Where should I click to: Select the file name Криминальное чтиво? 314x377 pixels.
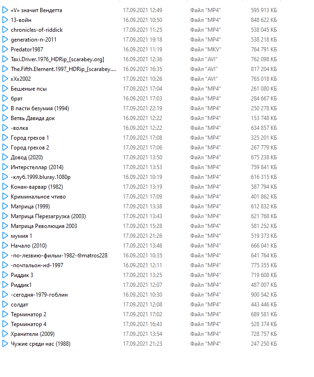pyautogui.click(x=38, y=196)
